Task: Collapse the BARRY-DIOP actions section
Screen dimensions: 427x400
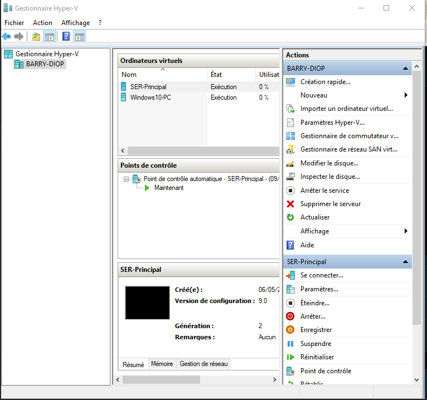Action: [x=405, y=69]
